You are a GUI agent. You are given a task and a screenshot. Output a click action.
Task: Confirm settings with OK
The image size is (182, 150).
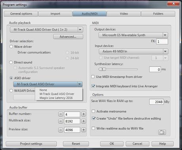pos(112,144)
